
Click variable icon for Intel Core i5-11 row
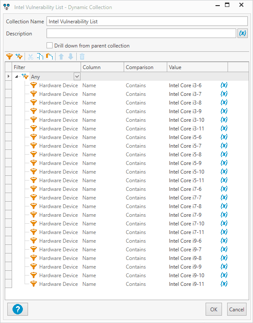(224, 180)
